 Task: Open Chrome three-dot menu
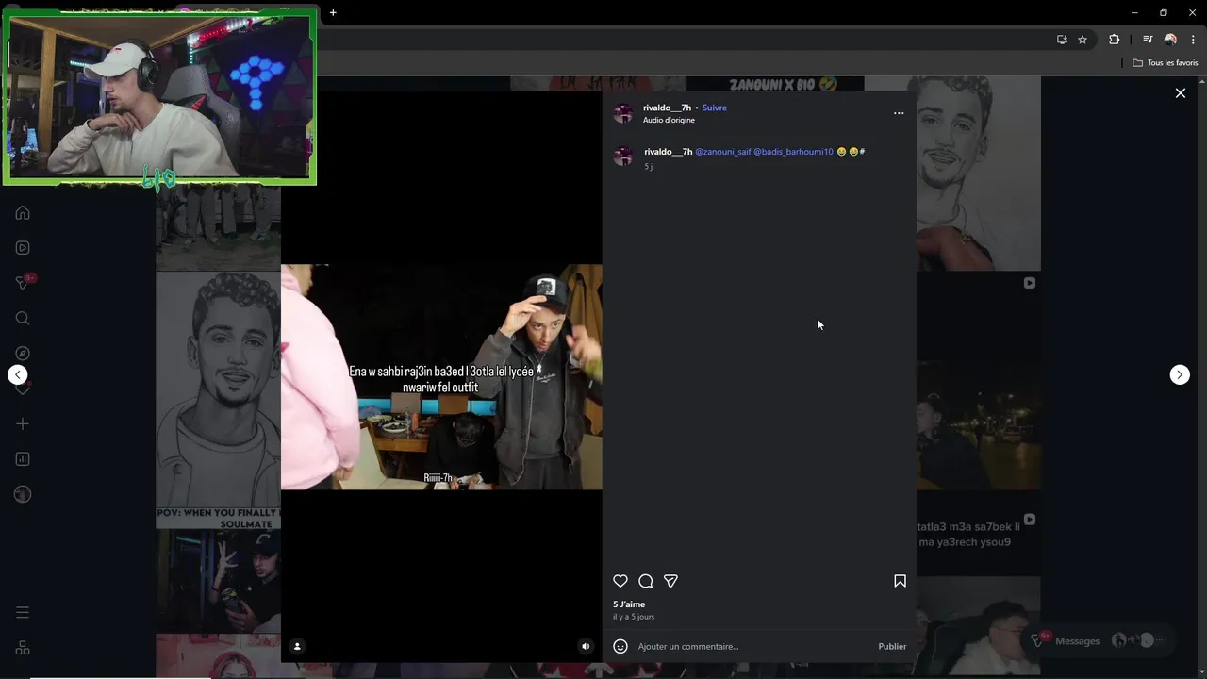coord(1193,40)
